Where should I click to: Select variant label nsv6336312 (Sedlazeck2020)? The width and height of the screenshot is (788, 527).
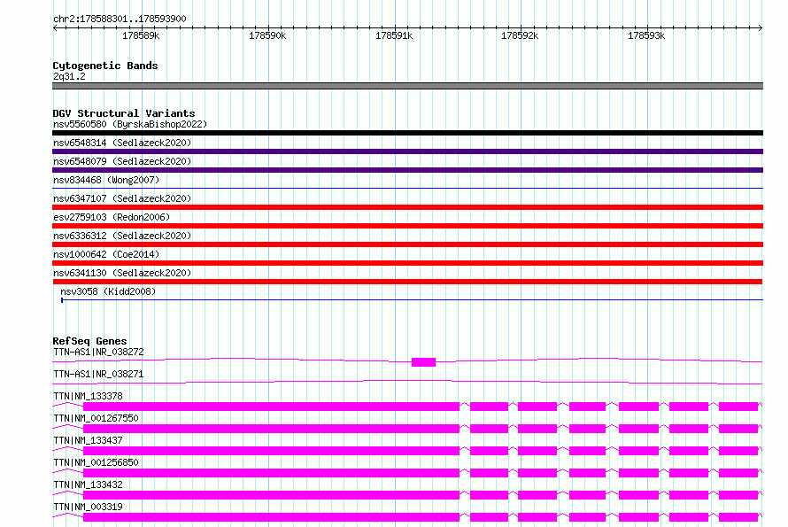122,236
